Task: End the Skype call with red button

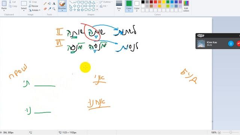Action: pyautogui.click(x=238, y=43)
